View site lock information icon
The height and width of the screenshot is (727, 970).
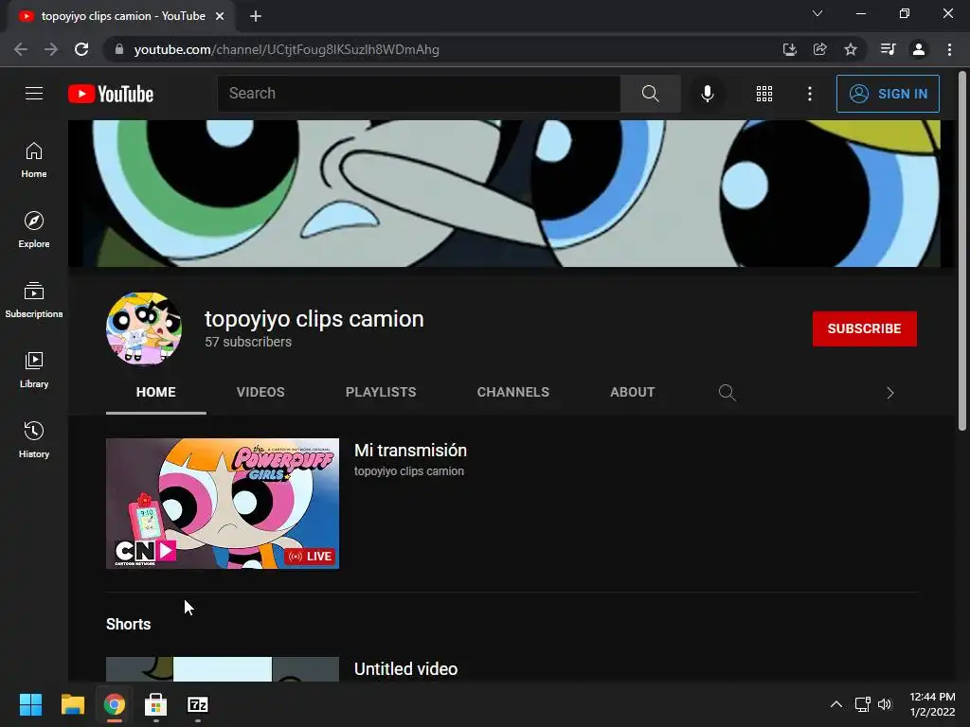click(x=119, y=49)
